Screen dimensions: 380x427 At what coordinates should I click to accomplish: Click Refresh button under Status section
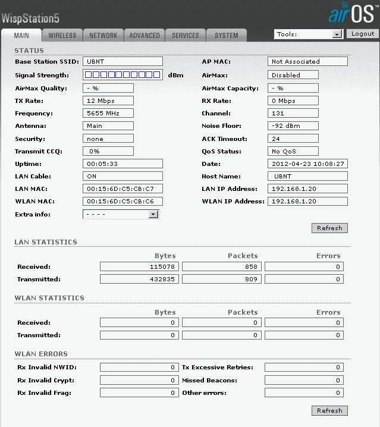(x=329, y=228)
